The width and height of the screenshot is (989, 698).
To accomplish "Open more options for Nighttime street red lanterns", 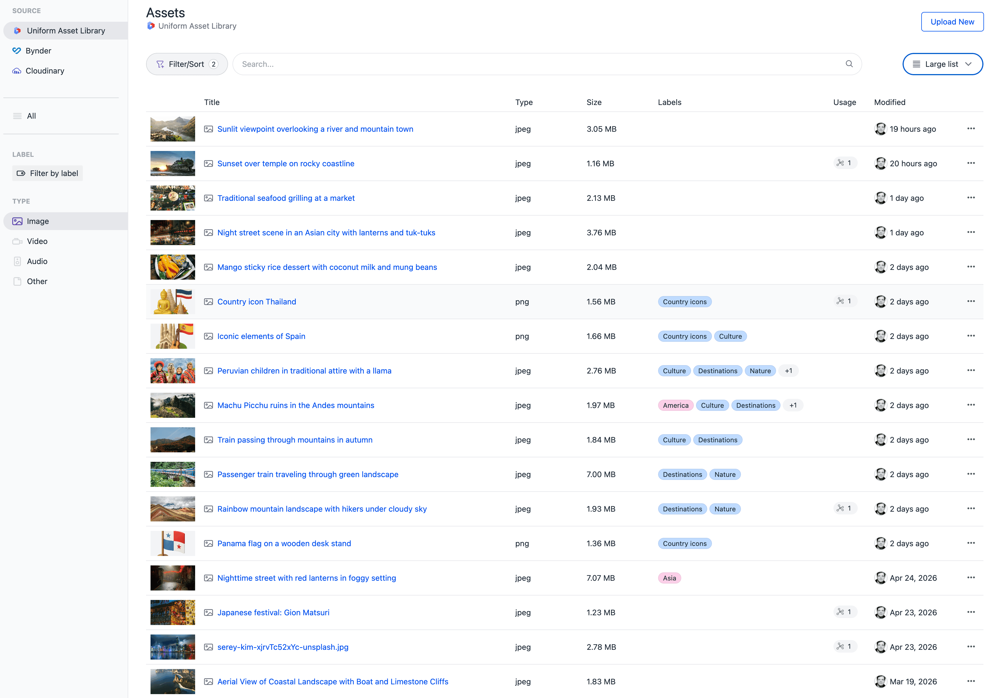I will [x=971, y=577].
